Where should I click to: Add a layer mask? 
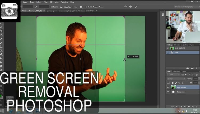coord(181,107)
